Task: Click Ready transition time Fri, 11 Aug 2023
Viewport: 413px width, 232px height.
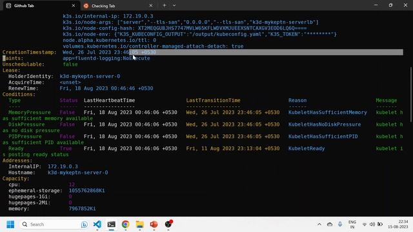Action: 233,149
